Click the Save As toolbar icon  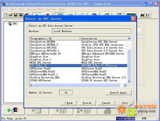click(21, 15)
